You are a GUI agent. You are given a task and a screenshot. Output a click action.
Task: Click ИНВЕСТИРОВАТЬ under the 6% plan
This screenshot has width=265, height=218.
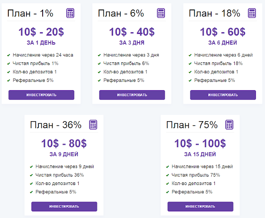pyautogui.click(x=132, y=95)
